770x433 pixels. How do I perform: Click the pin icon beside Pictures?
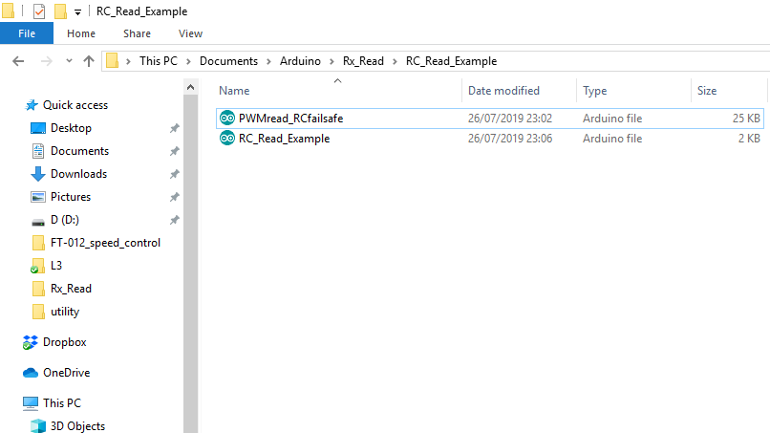tap(174, 197)
